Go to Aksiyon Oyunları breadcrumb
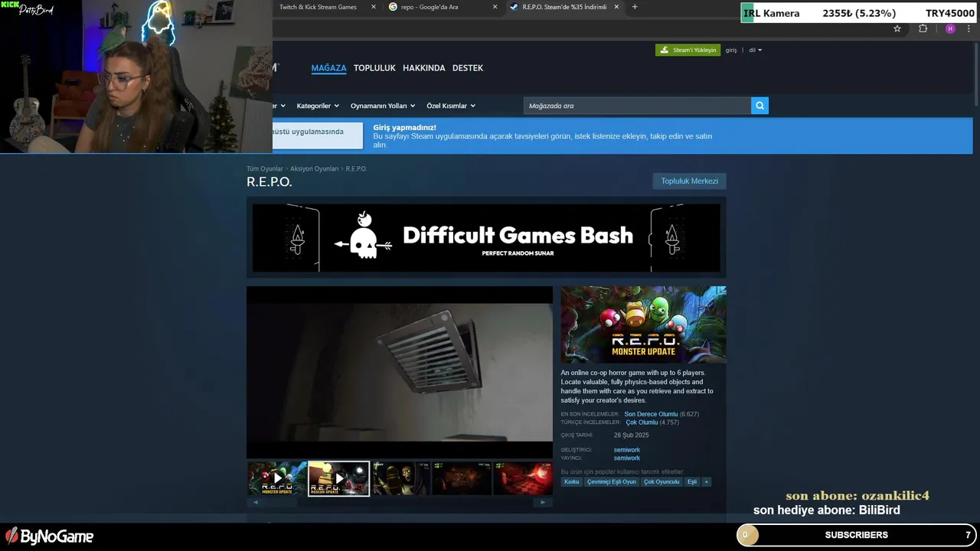Viewport: 980px width, 551px height. (314, 168)
